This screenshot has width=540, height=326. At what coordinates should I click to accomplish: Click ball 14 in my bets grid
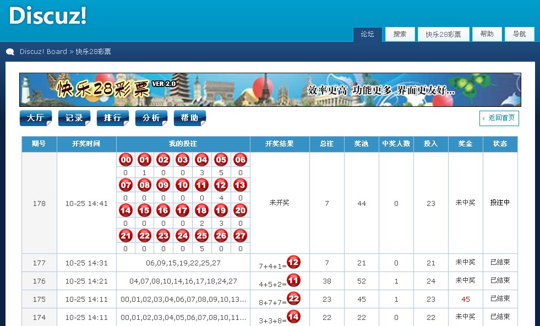coord(126,210)
